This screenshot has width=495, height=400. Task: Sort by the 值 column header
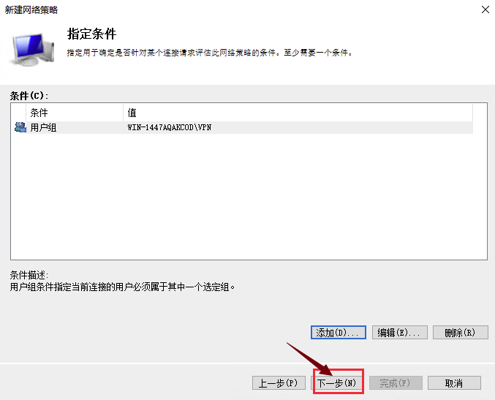coord(292,113)
